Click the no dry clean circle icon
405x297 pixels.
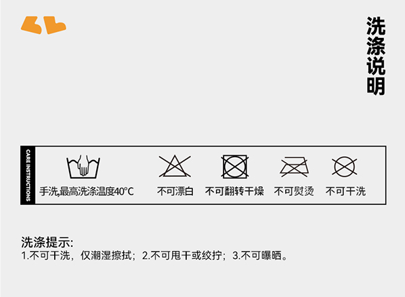(345, 167)
